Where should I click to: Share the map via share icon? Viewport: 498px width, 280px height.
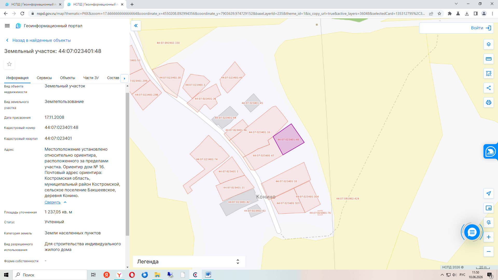(x=489, y=88)
